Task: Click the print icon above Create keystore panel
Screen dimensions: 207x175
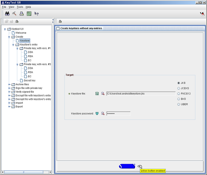Action: pyautogui.click(x=60, y=21)
